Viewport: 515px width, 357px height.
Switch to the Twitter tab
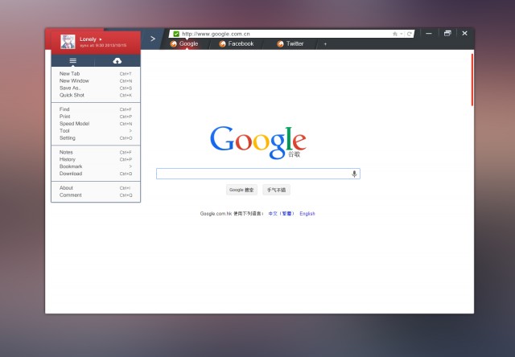(290, 43)
